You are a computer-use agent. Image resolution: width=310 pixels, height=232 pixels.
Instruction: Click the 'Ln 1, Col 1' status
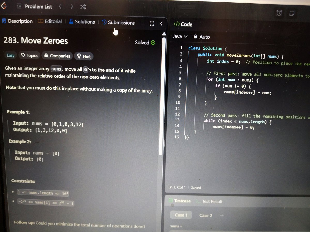click(x=177, y=187)
